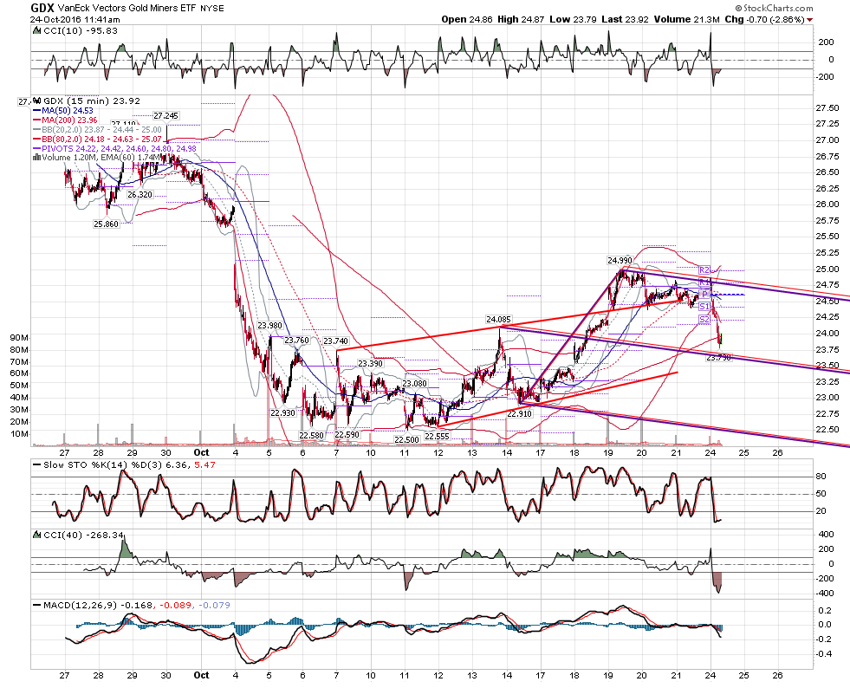Viewport: 850px width, 688px height.
Task: Click the 23.980 price label
Action: 269,326
